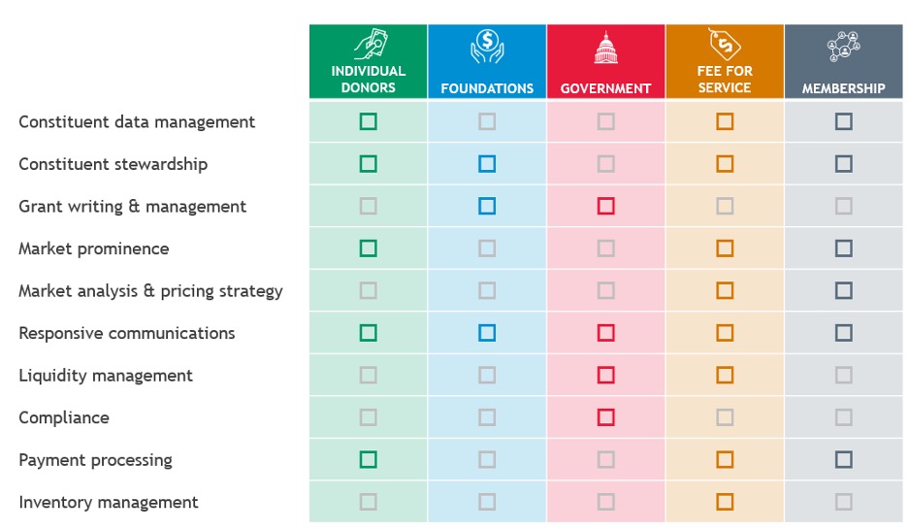Click the Responsive communications row label

(127, 333)
